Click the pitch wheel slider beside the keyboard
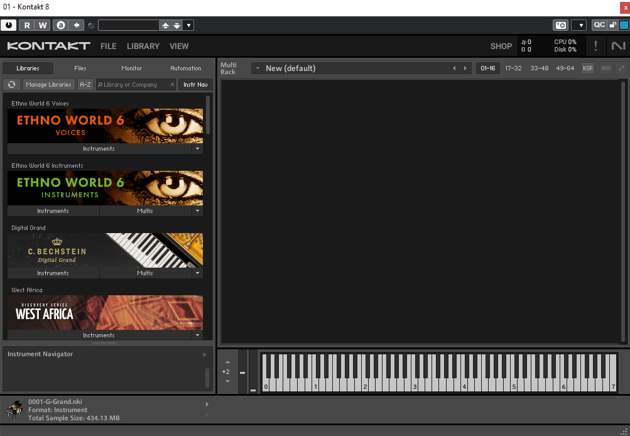Screen dimensions: 630x436 tap(242, 372)
